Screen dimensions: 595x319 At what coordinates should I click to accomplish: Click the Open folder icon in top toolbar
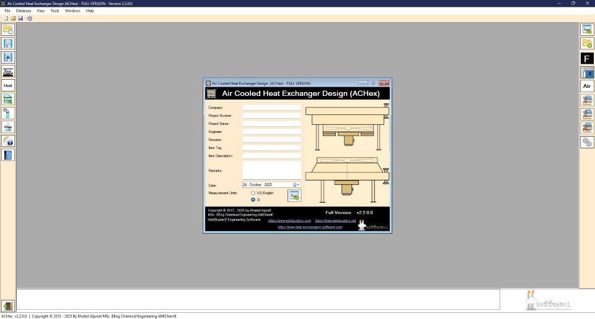pyautogui.click(x=13, y=18)
